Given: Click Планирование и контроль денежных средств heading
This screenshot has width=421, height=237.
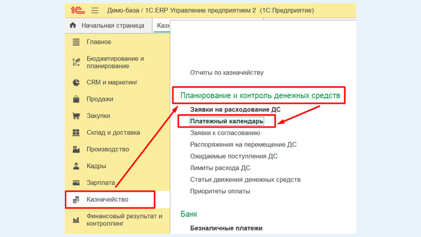Looking at the screenshot, I should 260,96.
